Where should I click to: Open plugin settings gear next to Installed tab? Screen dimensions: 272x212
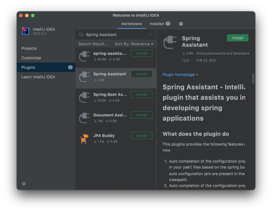(181, 24)
